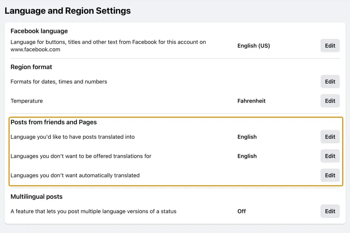Edit the Facebook language setting
This screenshot has width=350, height=233.
[x=330, y=46]
